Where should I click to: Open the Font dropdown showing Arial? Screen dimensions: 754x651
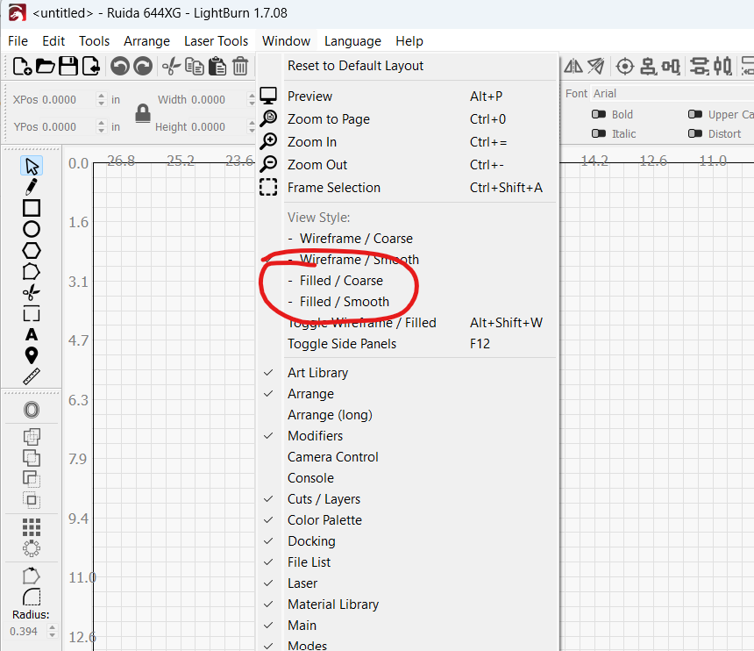coord(672,93)
